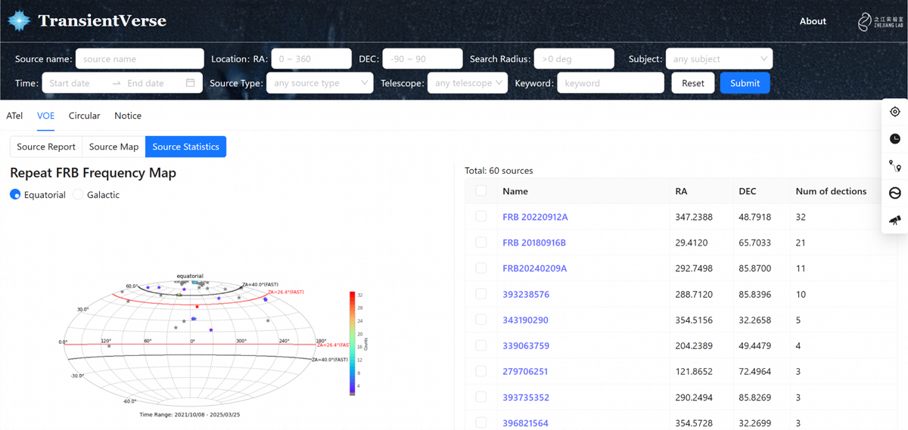Image resolution: width=908 pixels, height=430 pixels.
Task: Select the Galactic radio button
Action: click(78, 195)
